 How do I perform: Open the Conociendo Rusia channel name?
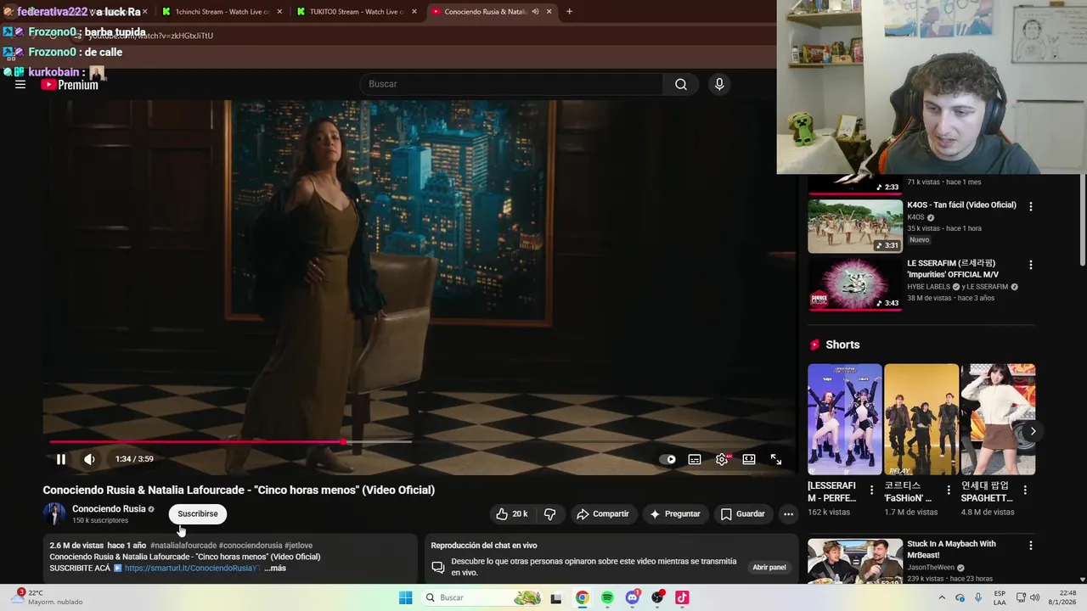[109, 509]
